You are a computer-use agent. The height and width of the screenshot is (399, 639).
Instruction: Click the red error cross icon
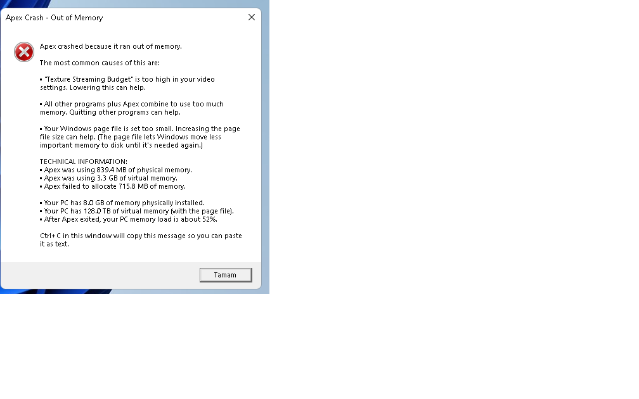click(x=24, y=52)
